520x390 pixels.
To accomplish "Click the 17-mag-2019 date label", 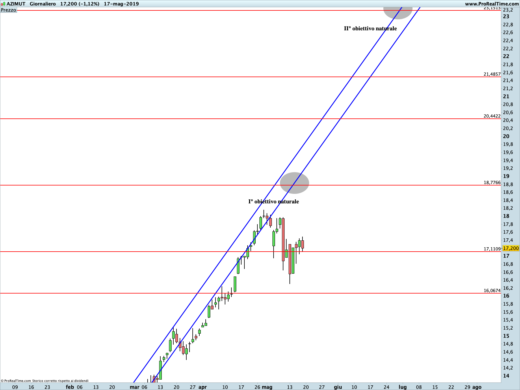I will point(121,4).
